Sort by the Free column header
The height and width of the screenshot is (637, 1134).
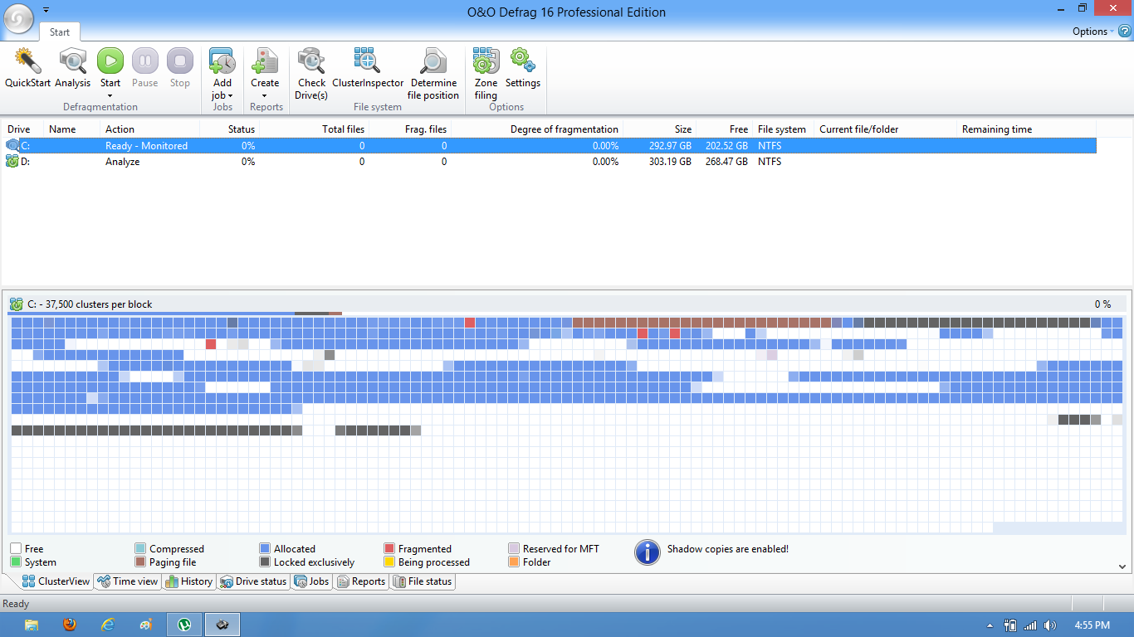725,129
